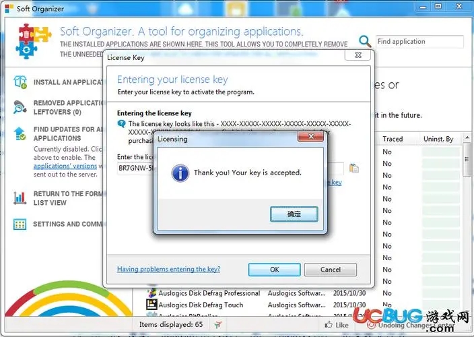Click the license key input field
The width and height of the screenshot is (474, 337).
230,168
